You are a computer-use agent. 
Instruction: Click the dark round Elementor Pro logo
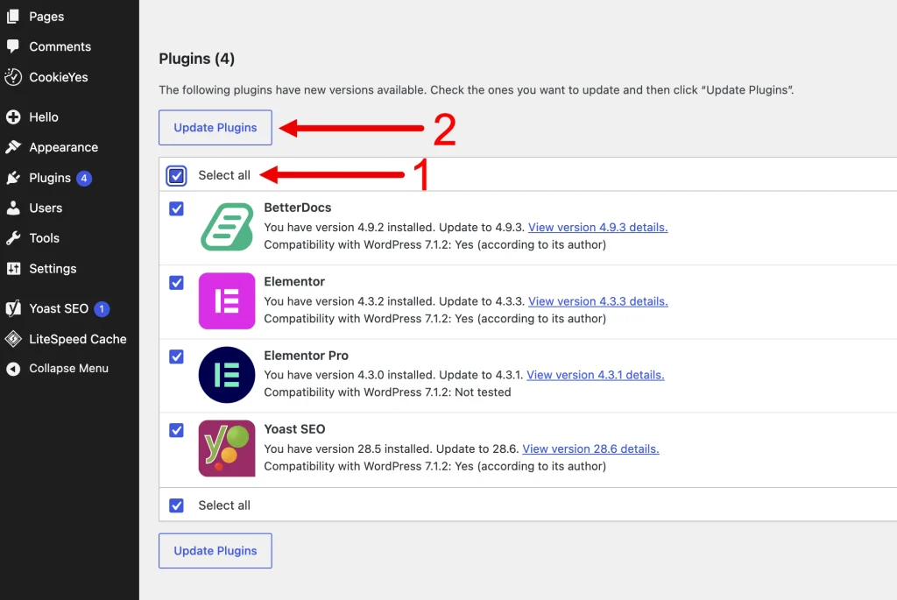pos(227,375)
